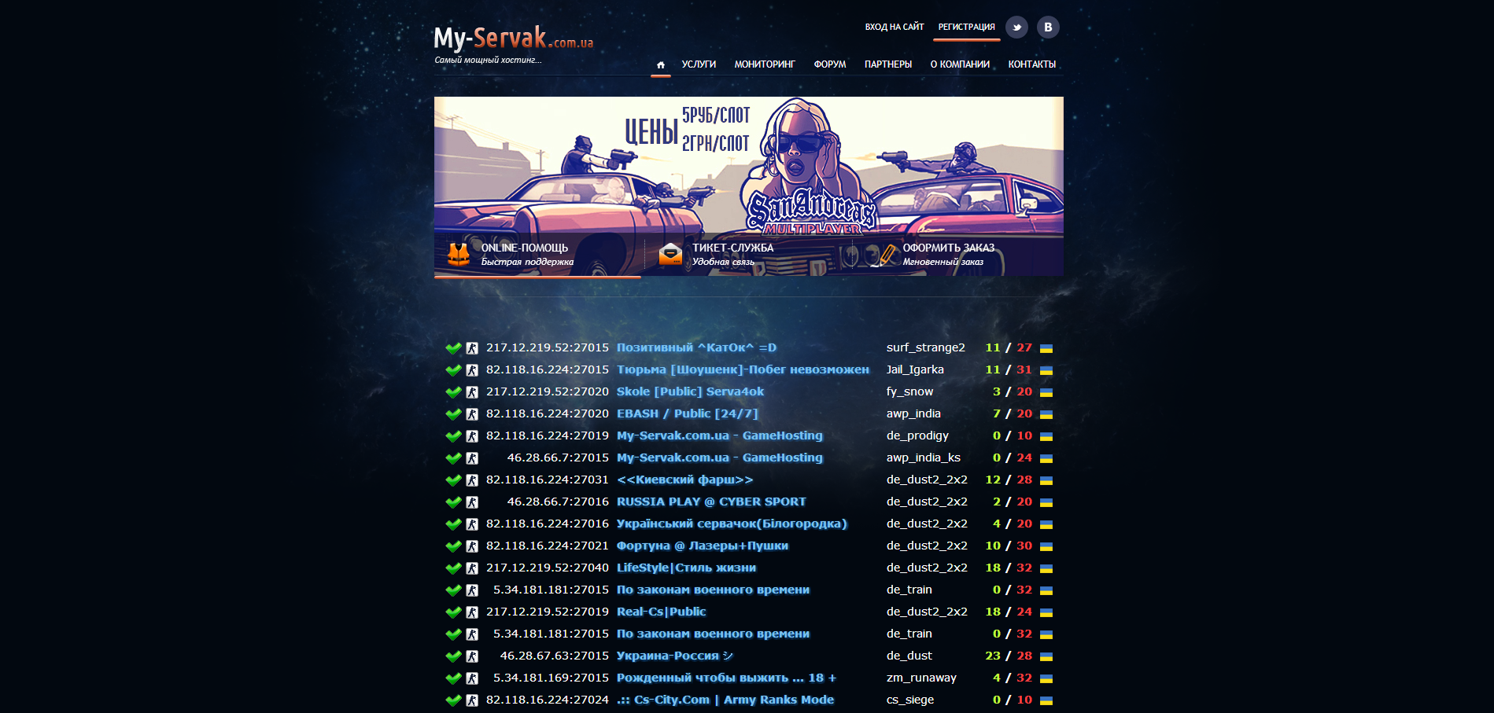The height and width of the screenshot is (713, 1494).
Task: Click Ukraine flag in zm_runaway row
Action: (x=1046, y=678)
